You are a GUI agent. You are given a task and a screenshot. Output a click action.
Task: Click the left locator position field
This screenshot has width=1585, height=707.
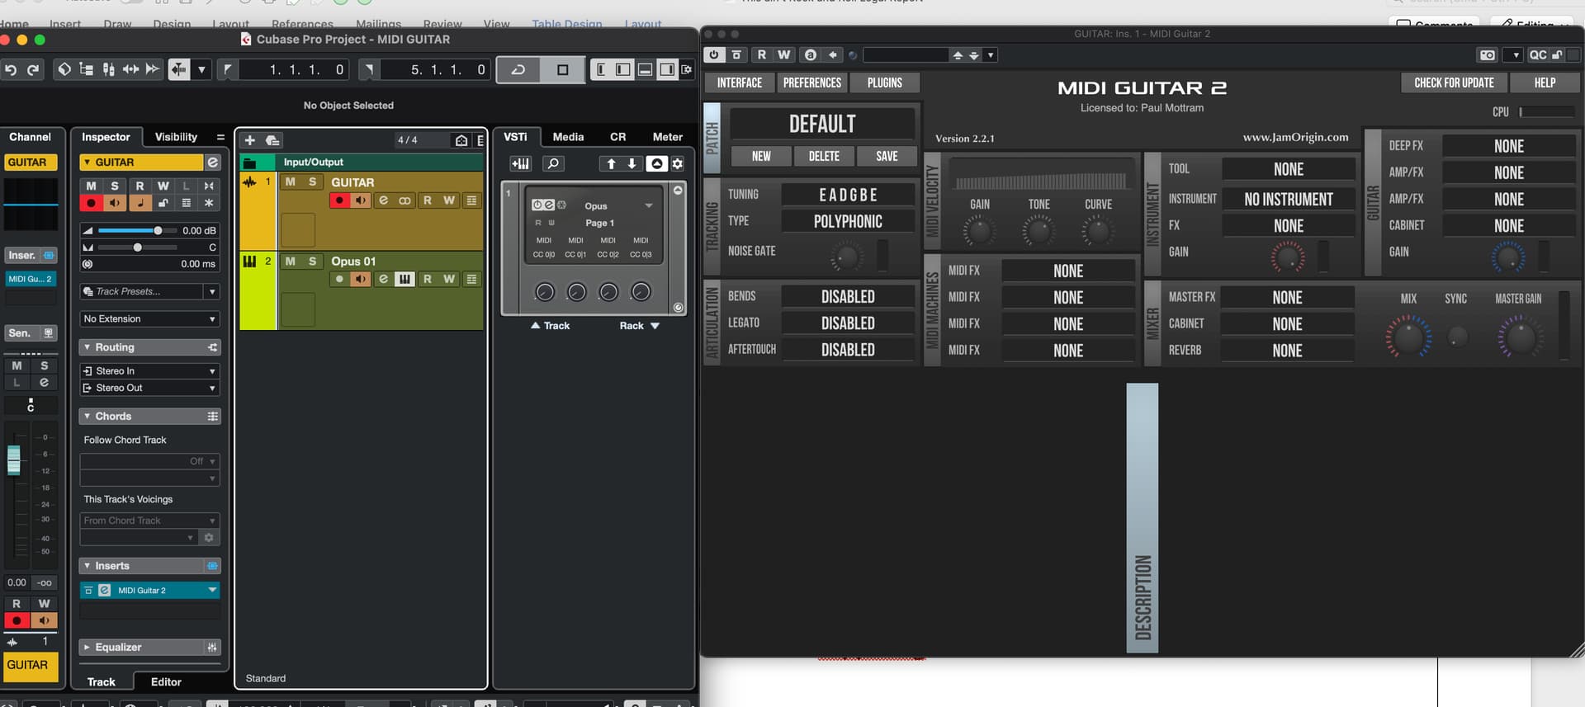click(x=295, y=70)
